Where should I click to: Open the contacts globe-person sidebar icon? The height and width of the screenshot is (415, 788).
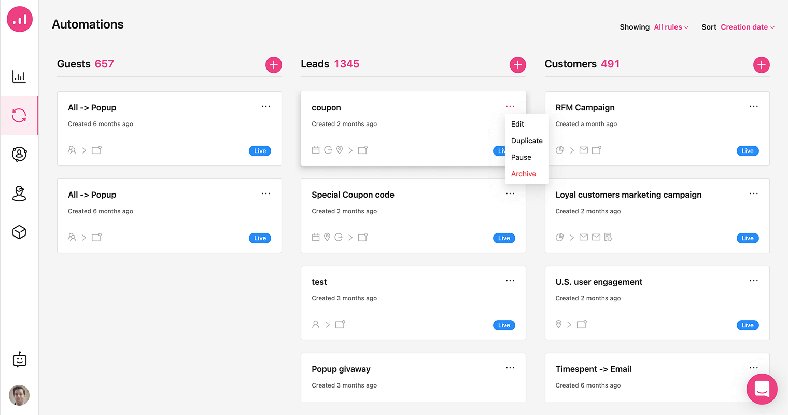click(19, 154)
